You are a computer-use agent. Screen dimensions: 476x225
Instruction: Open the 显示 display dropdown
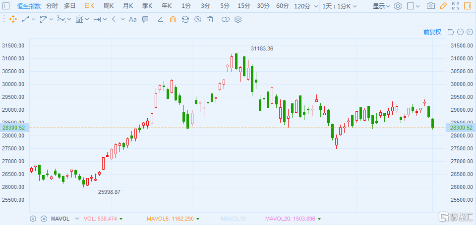[381, 6]
